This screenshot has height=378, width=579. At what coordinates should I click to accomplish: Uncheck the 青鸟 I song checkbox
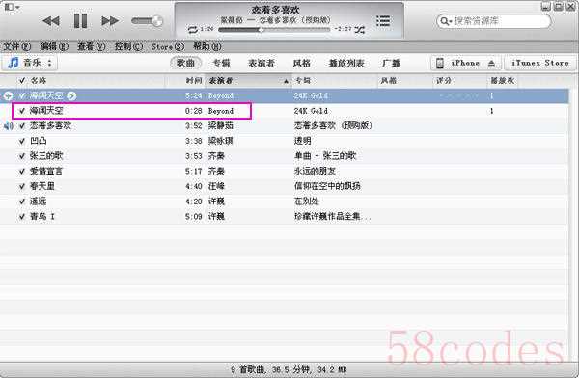(x=22, y=217)
